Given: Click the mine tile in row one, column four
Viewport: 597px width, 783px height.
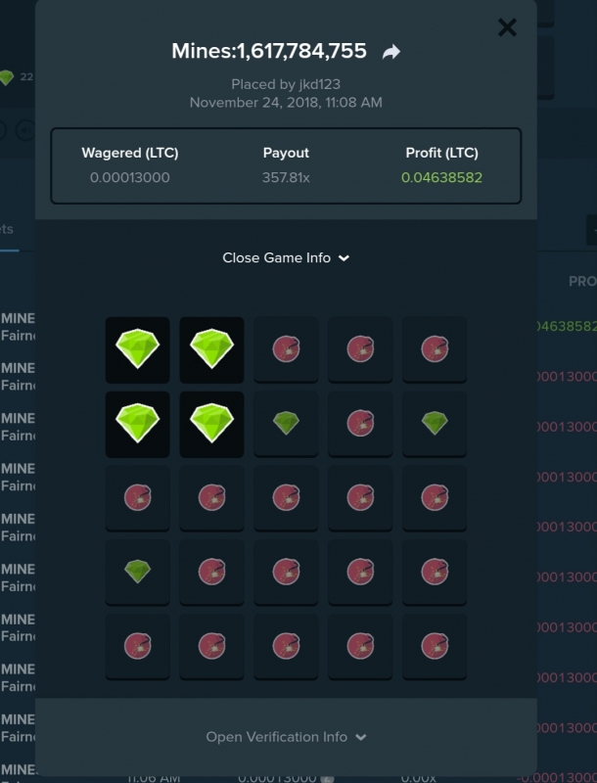Looking at the screenshot, I should pos(360,349).
